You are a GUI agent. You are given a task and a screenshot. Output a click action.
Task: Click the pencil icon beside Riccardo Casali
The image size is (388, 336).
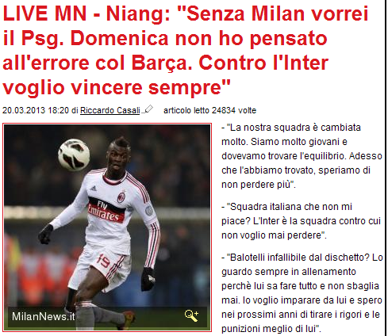148,109
